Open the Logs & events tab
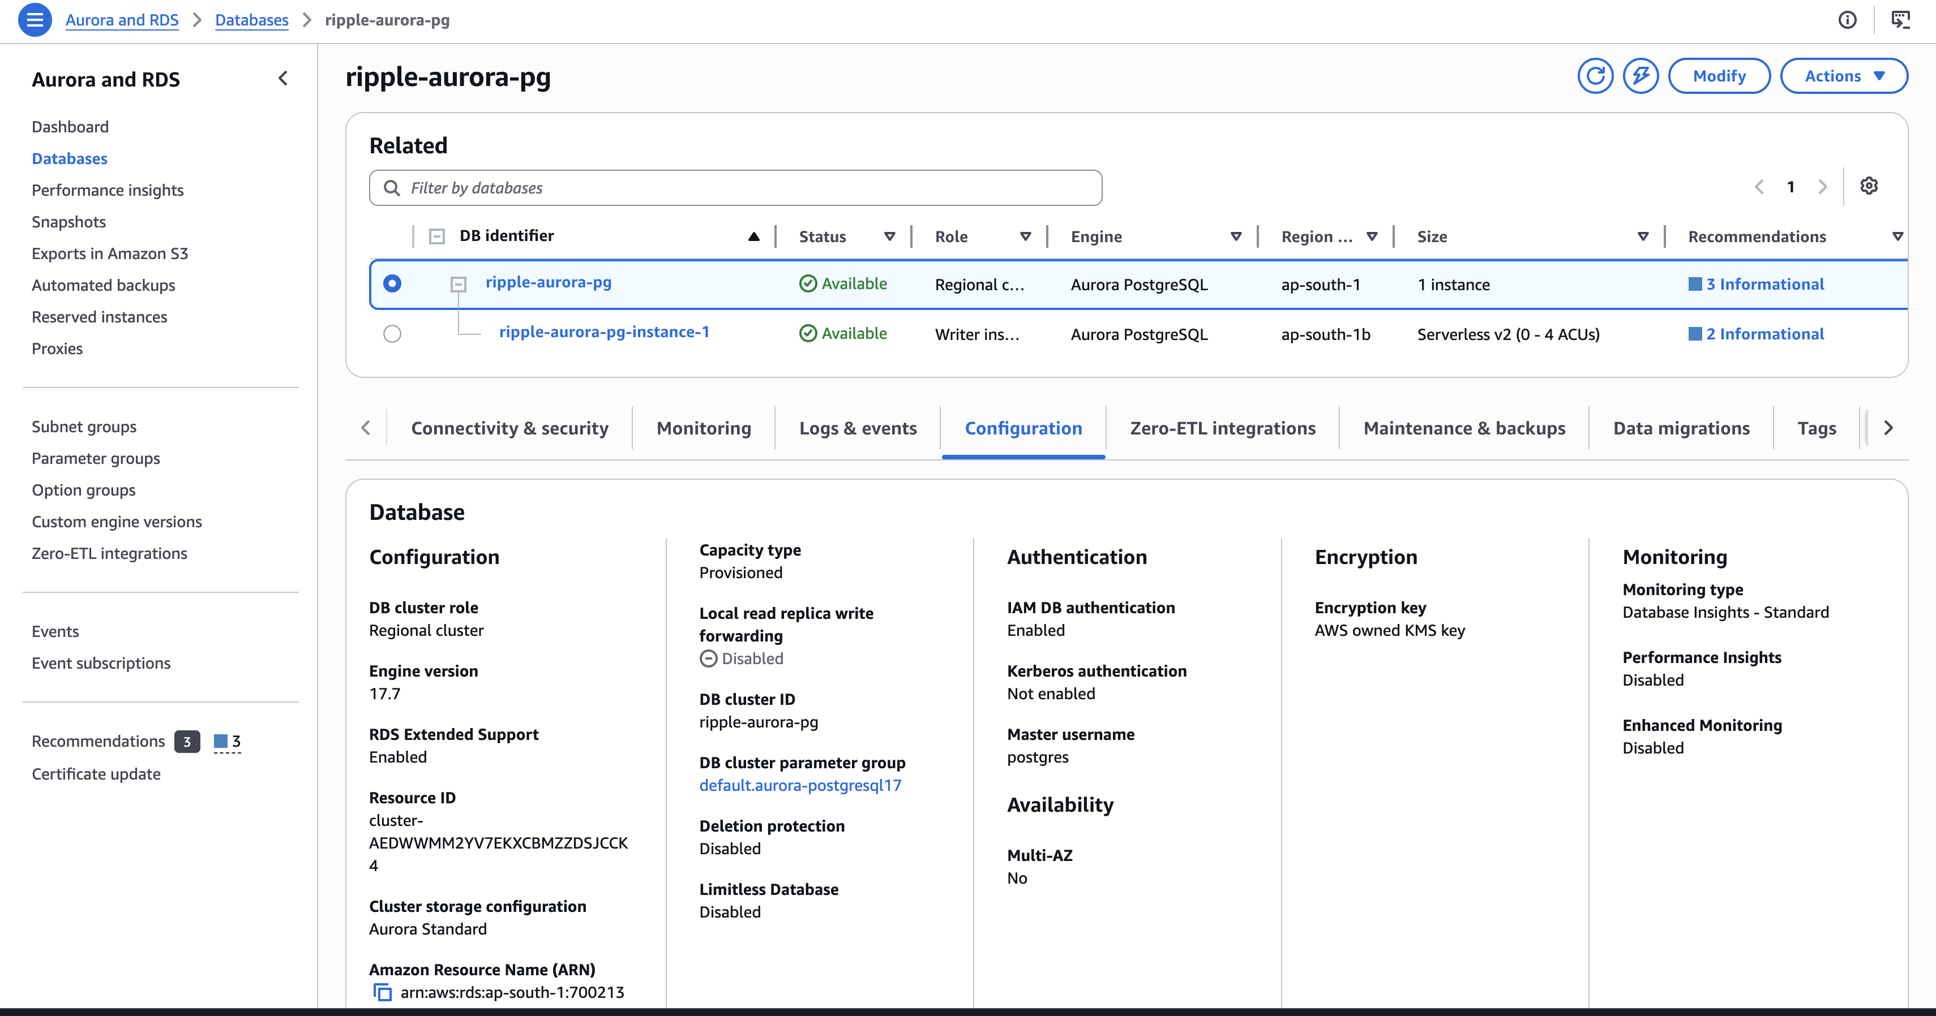Viewport: 1936px width, 1016px height. click(858, 428)
